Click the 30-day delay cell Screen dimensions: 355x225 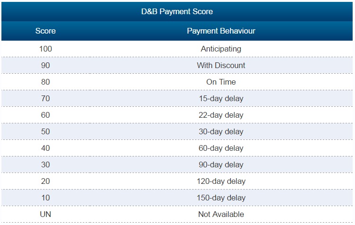point(221,131)
